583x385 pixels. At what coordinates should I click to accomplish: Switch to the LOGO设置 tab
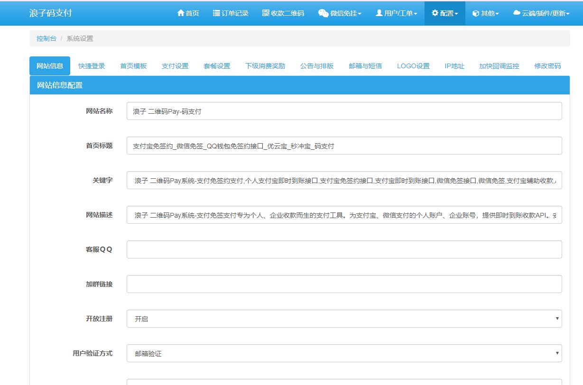tap(413, 66)
